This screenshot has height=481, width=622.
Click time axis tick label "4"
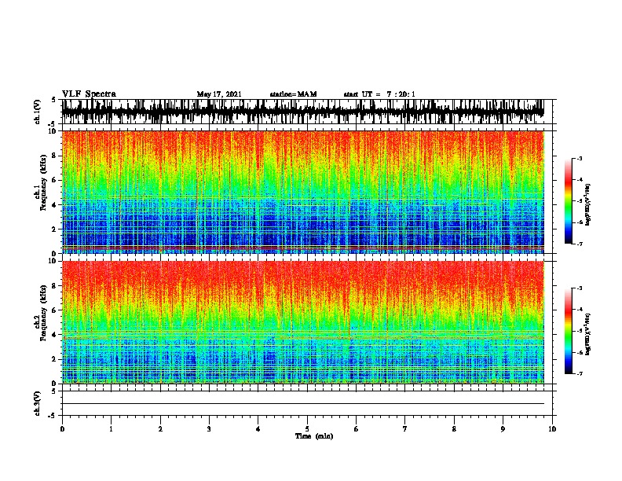click(x=258, y=429)
